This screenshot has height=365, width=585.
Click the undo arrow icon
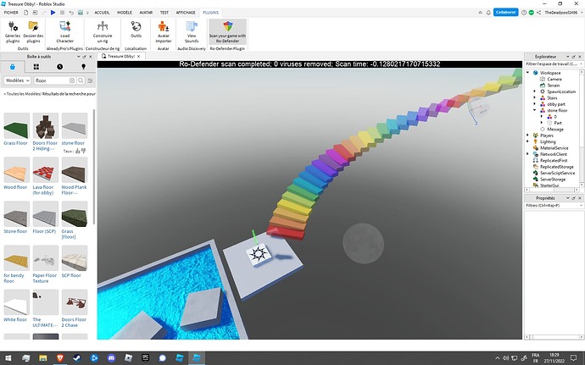(x=71, y=13)
